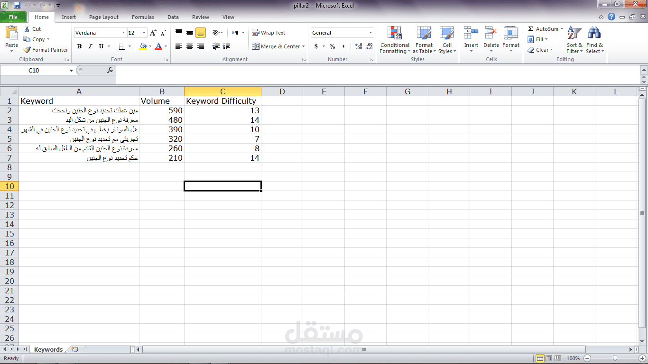
Task: Toggle Bold formatting
Action: (x=79, y=46)
